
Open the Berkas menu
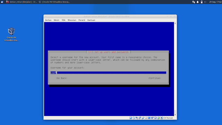coord(48,20)
